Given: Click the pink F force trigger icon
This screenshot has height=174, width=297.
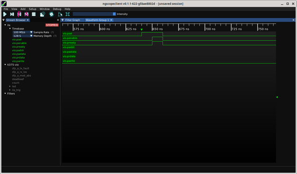Looking at the screenshot, I should (x=19, y=14).
